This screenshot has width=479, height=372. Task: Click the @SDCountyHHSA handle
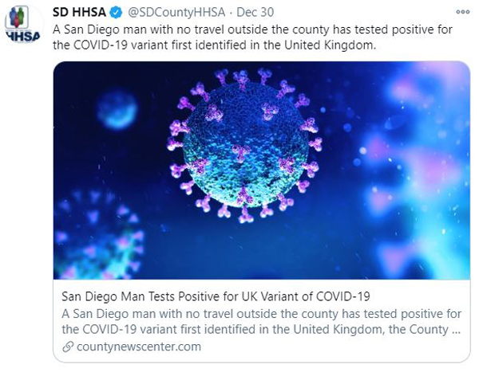pos(176,13)
